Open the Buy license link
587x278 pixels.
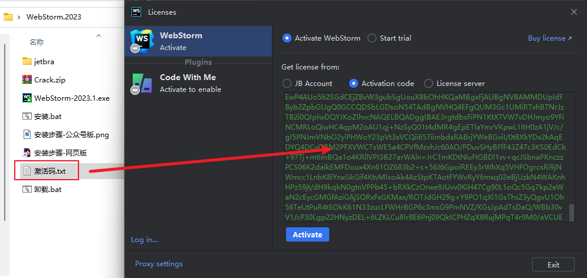550,38
